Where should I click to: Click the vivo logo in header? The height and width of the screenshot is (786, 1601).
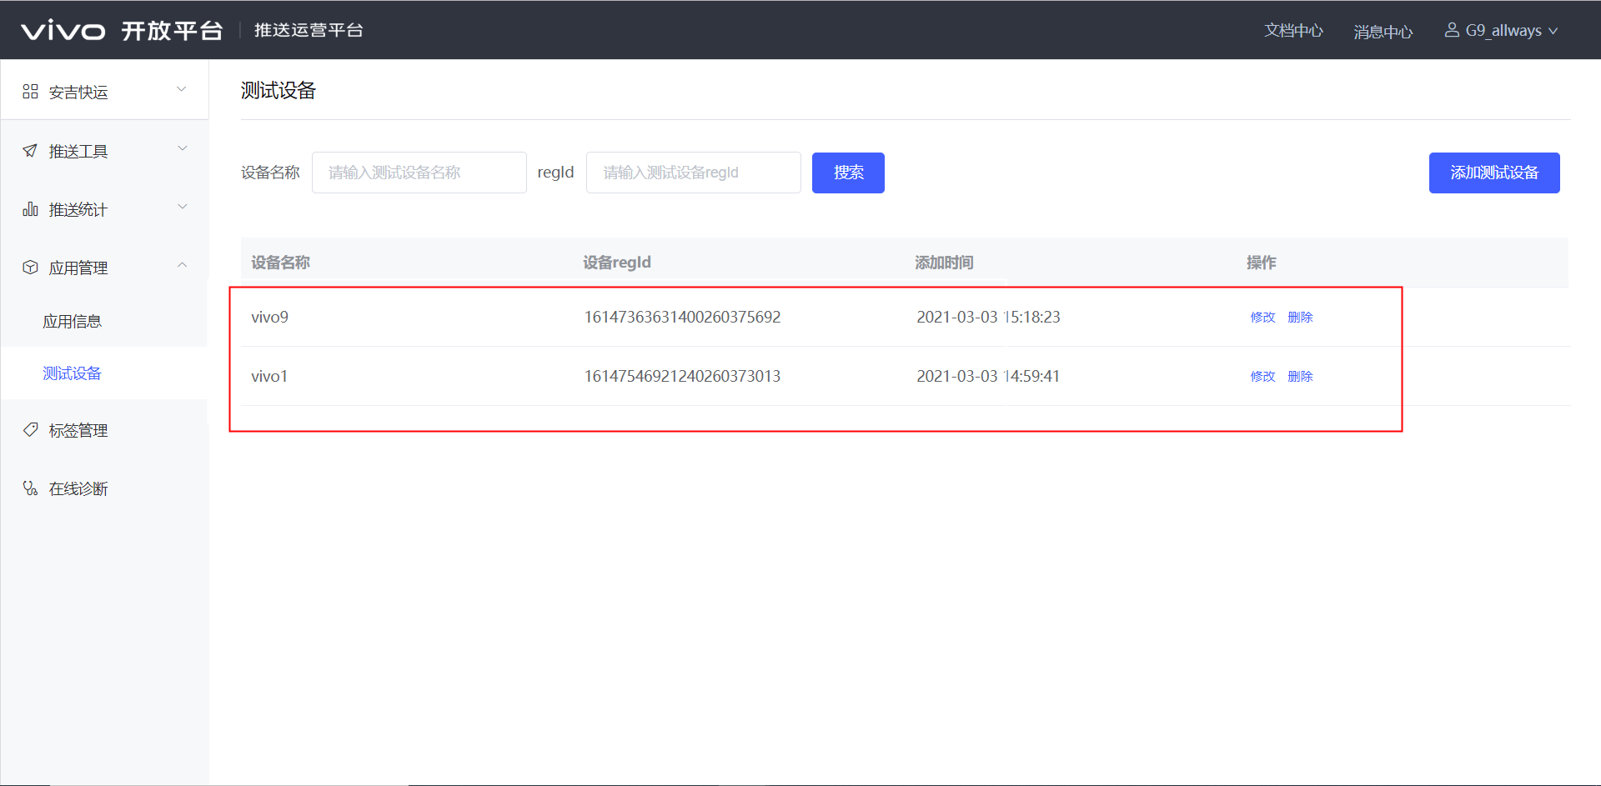[x=63, y=31]
